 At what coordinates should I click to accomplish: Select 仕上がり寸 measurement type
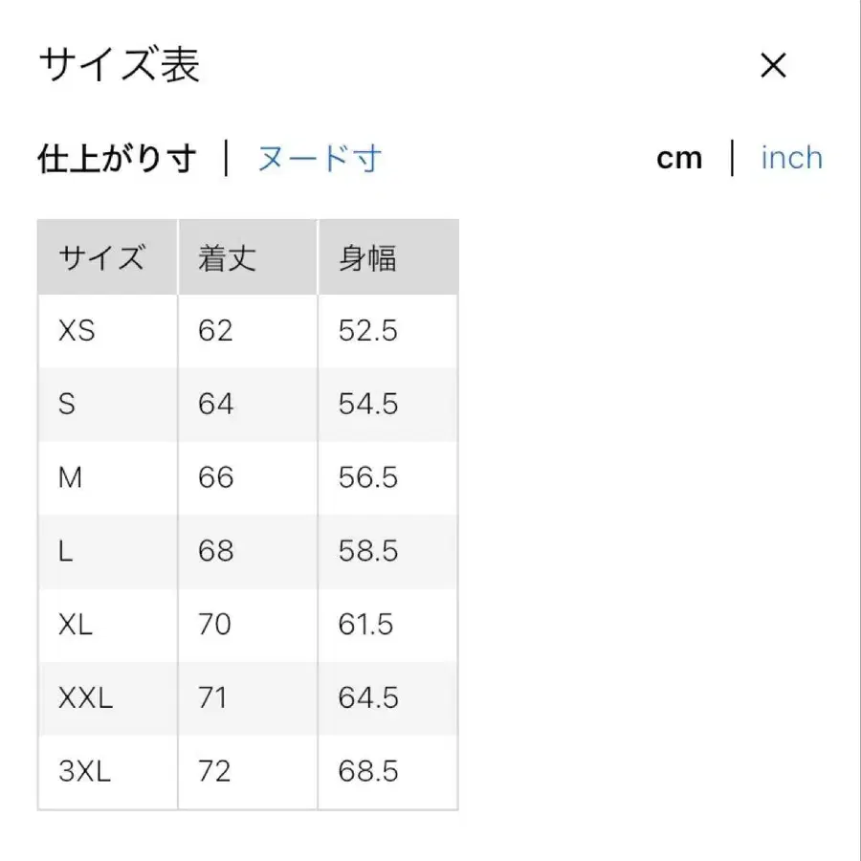tap(117, 158)
